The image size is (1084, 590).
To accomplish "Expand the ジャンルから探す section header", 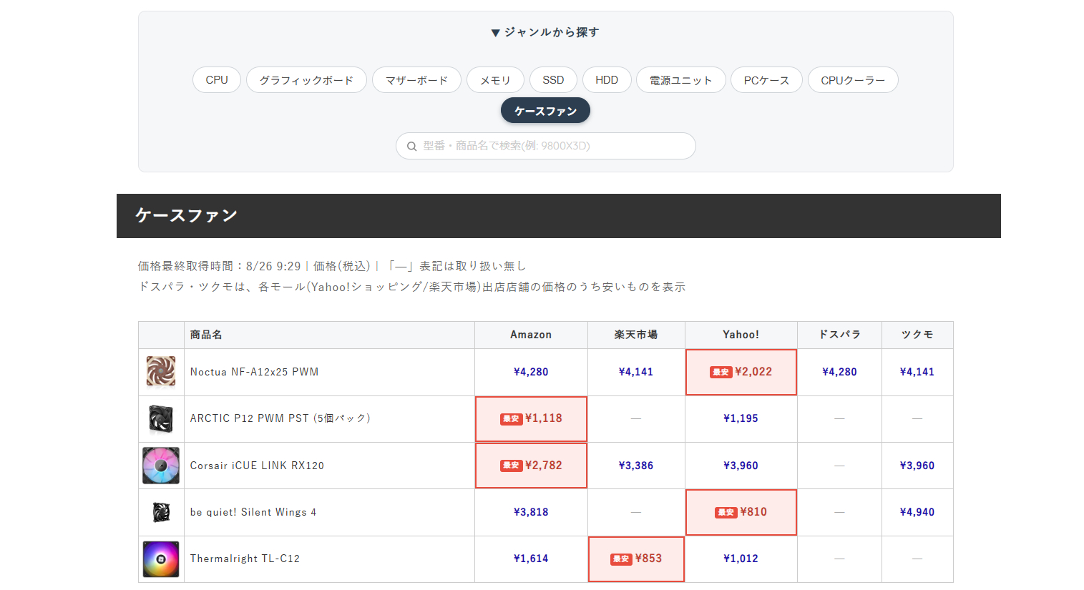I will pyautogui.click(x=545, y=32).
